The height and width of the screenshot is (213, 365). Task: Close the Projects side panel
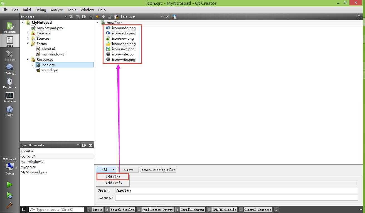[x=90, y=17]
